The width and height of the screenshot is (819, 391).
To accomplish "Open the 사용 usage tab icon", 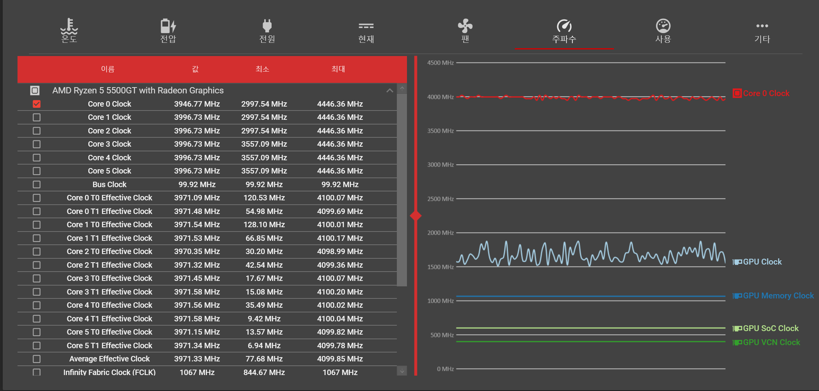I will [663, 26].
